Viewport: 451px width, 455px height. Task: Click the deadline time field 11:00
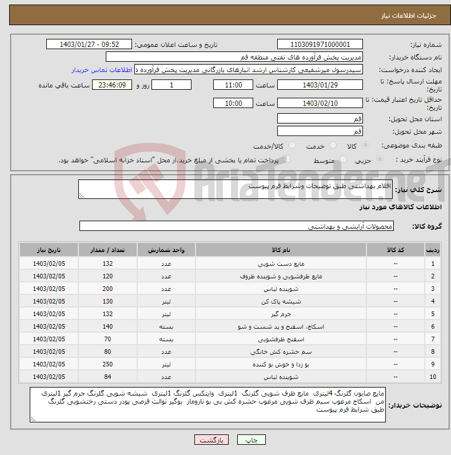(233, 85)
